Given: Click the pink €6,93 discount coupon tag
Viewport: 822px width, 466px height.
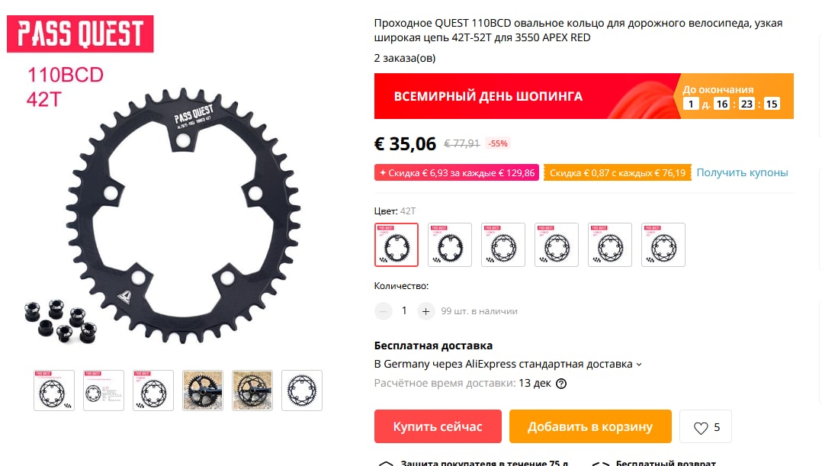Looking at the screenshot, I should (x=457, y=172).
